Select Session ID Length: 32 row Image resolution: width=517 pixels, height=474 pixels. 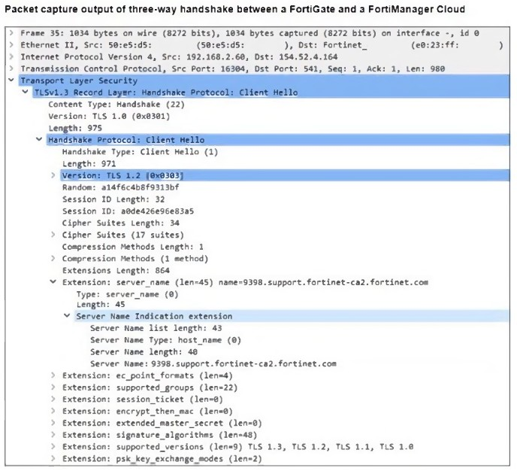[113, 199]
